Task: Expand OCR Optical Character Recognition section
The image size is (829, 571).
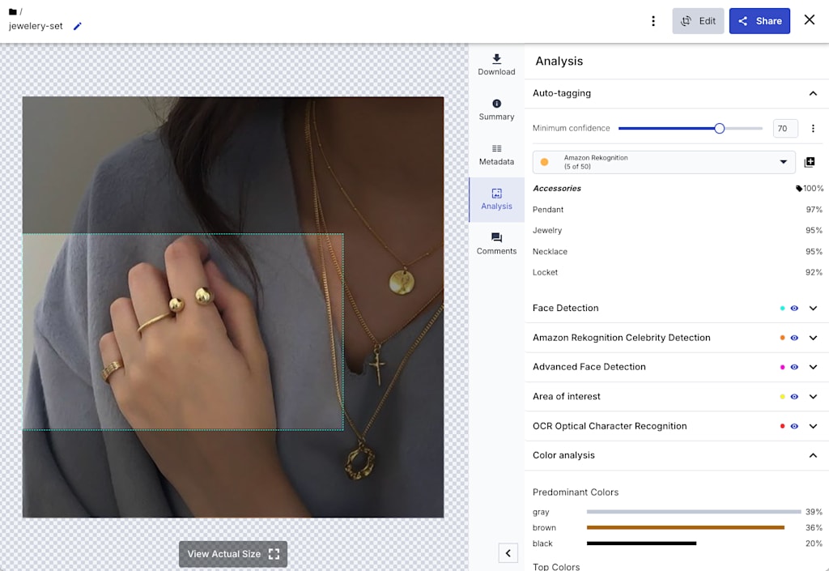Action: tap(813, 426)
